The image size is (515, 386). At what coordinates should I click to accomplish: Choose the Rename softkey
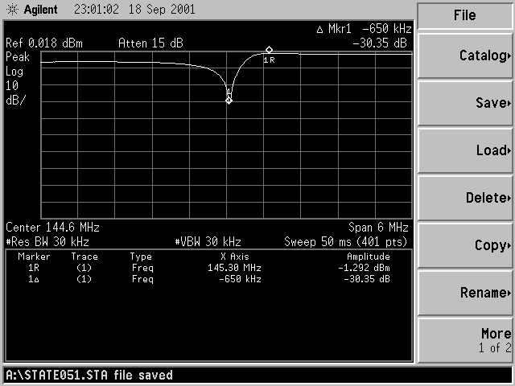(465, 293)
